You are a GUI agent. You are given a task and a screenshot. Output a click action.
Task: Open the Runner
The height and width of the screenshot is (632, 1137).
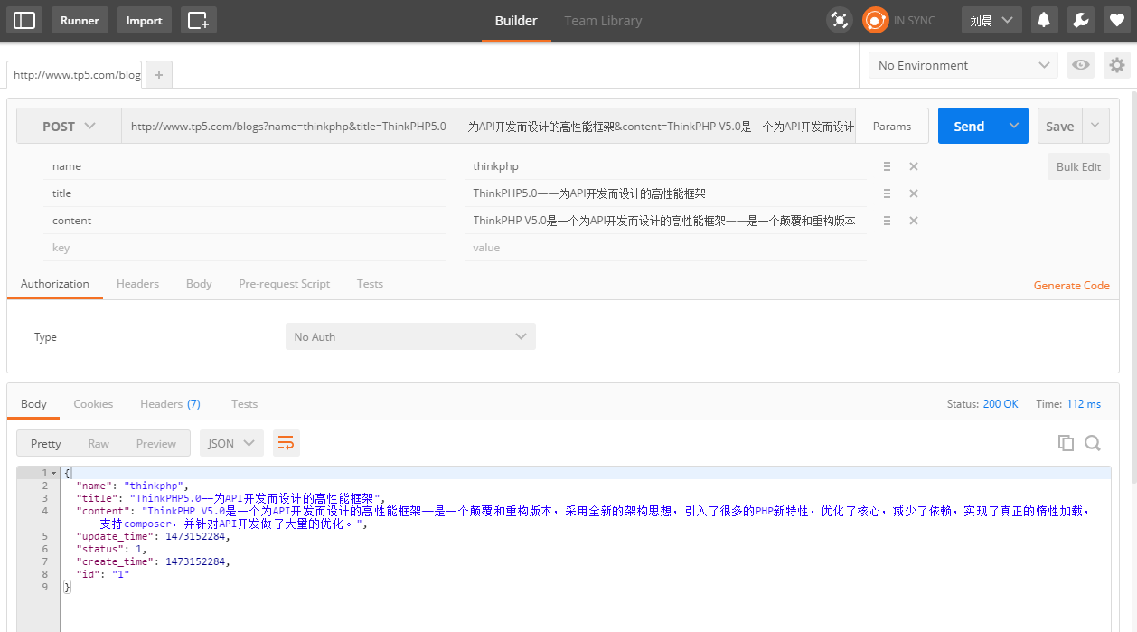click(x=80, y=20)
